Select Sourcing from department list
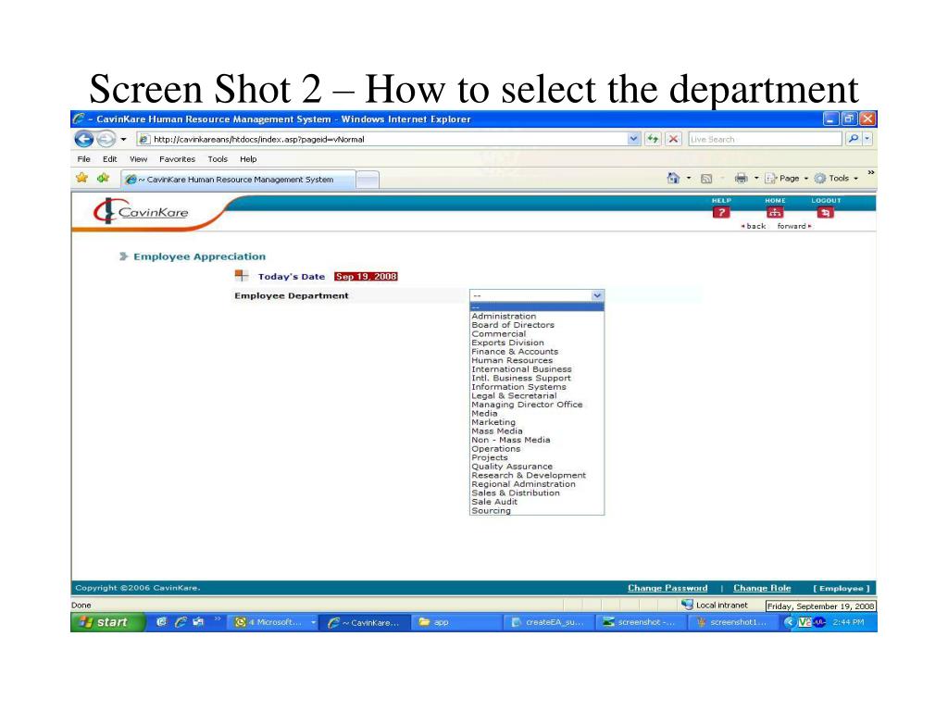This screenshot has height=711, width=948. tap(537, 511)
